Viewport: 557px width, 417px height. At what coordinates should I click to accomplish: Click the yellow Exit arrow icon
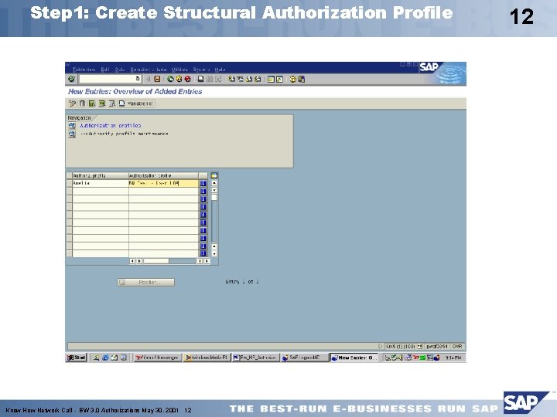[x=179, y=79]
